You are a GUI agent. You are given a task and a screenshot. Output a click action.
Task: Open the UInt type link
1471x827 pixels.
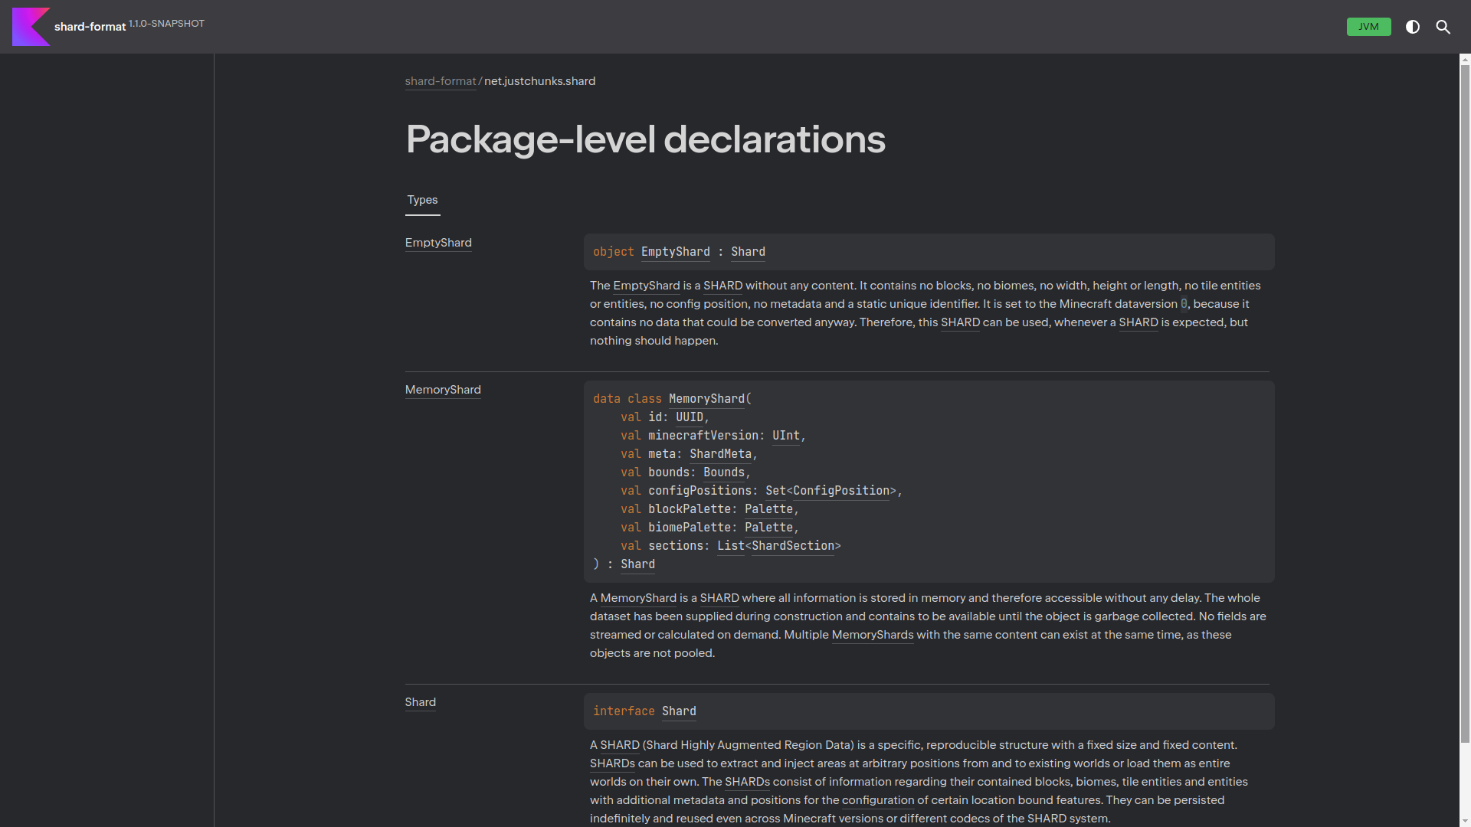786,436
